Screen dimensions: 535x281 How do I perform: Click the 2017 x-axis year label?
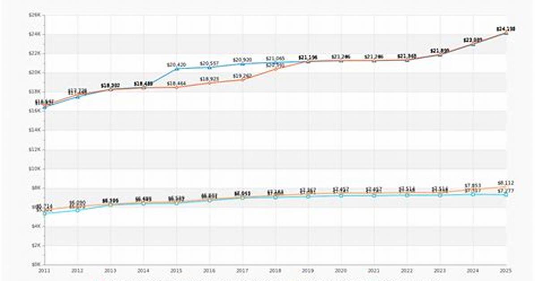pyautogui.click(x=242, y=271)
